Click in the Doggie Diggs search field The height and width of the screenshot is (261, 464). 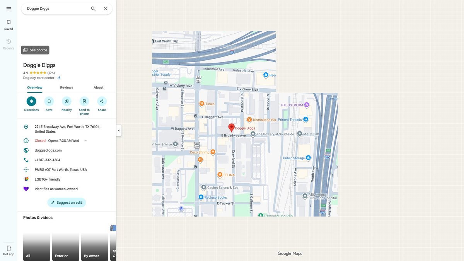[x=56, y=9]
